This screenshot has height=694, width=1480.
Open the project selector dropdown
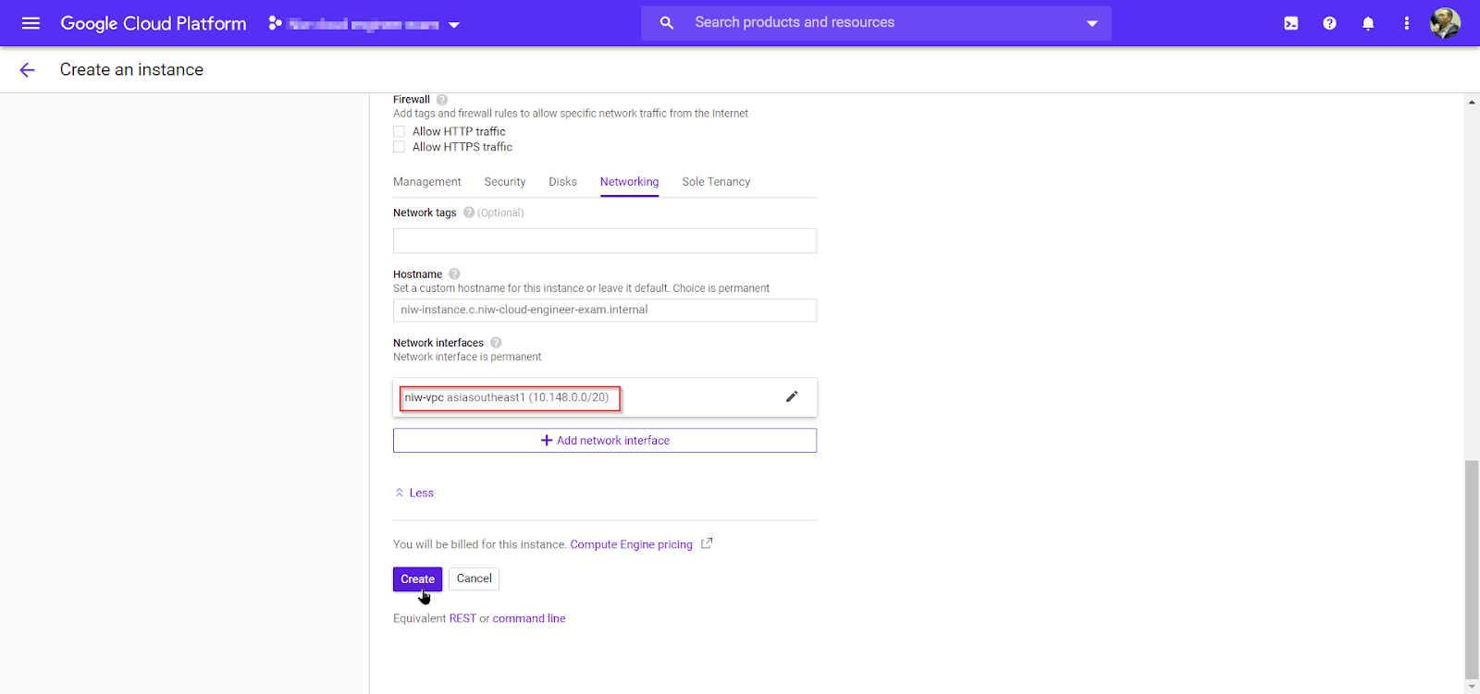[364, 24]
